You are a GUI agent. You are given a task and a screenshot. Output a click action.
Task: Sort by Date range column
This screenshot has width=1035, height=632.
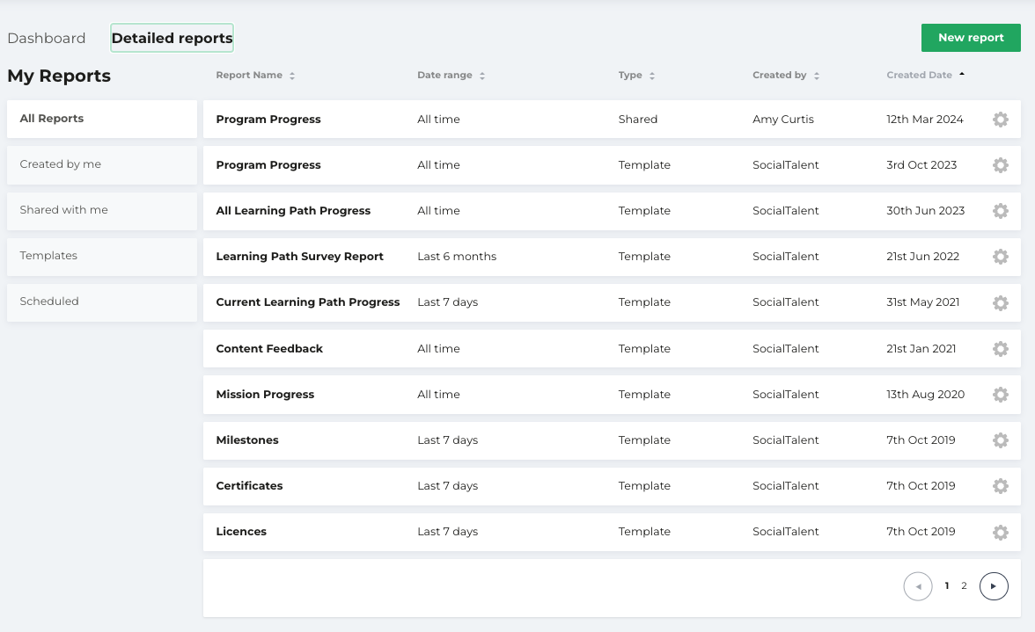451,75
